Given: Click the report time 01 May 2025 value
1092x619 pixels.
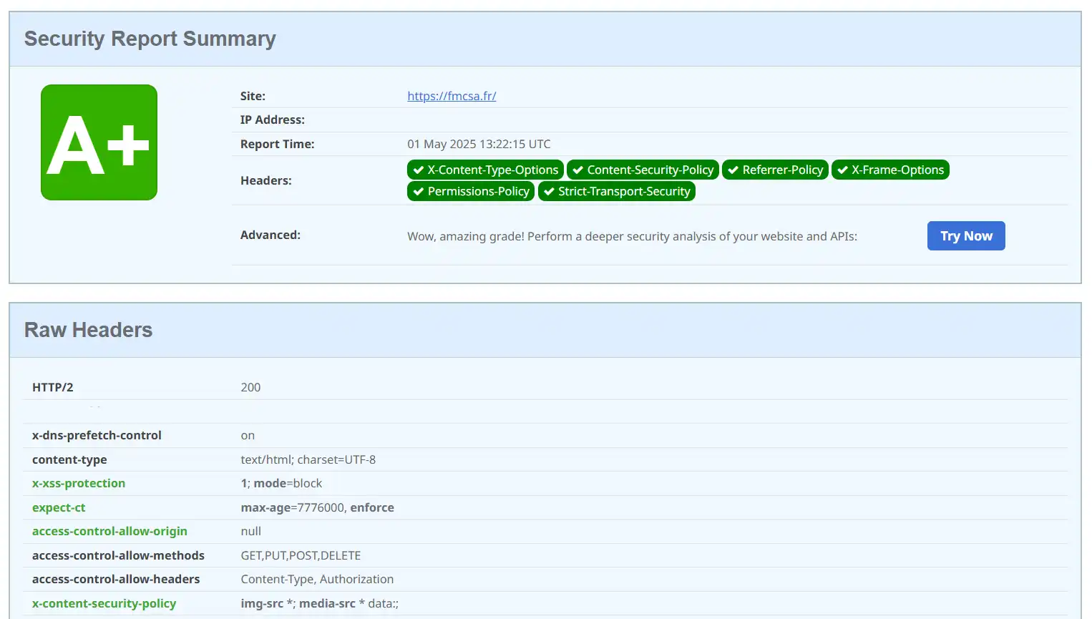Looking at the screenshot, I should [x=479, y=144].
